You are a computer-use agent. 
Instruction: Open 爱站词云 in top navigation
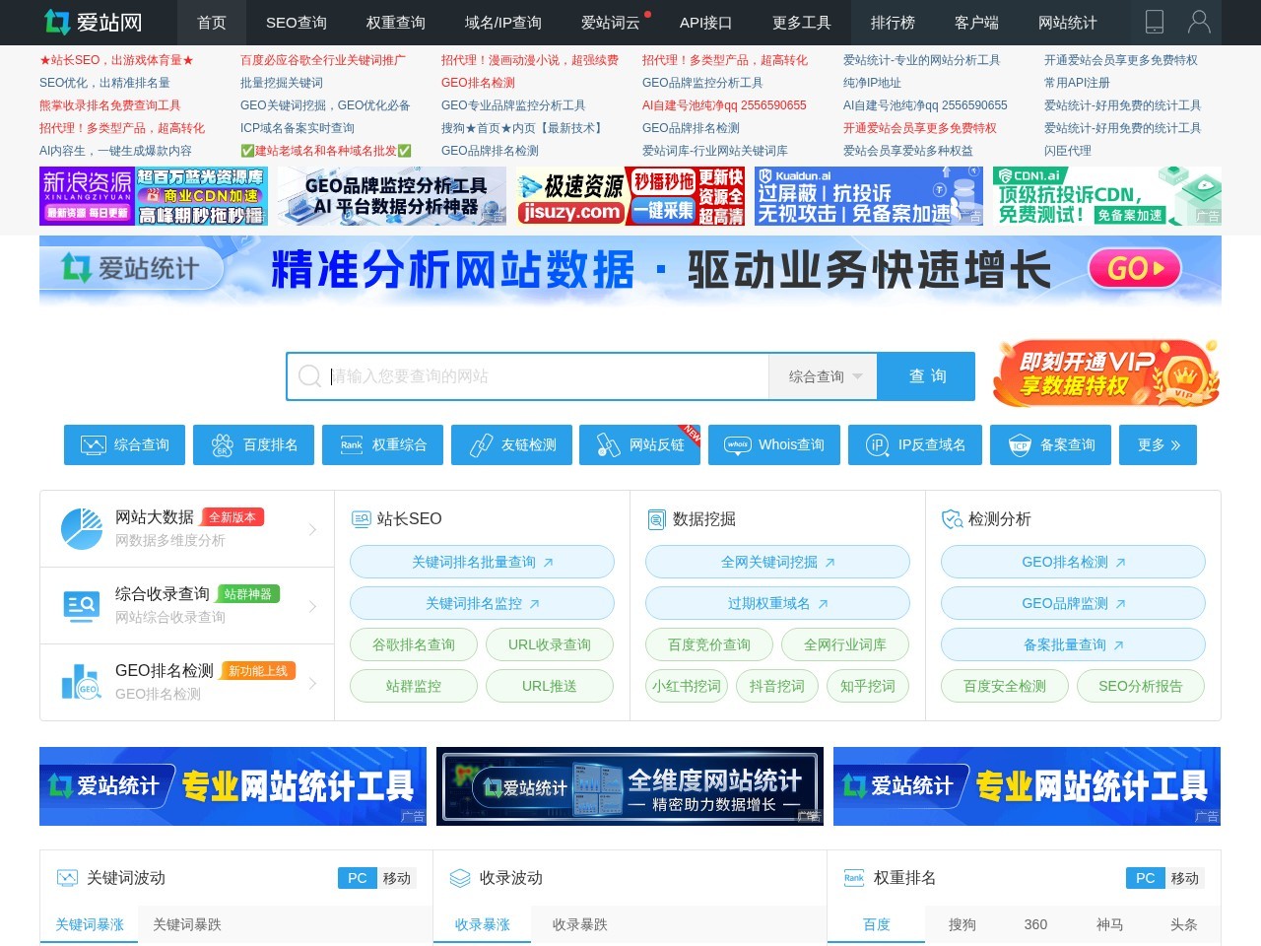click(611, 22)
